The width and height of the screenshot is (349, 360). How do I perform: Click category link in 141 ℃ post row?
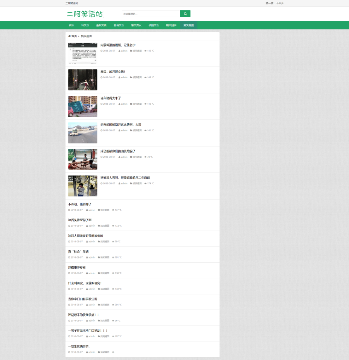[x=137, y=131]
